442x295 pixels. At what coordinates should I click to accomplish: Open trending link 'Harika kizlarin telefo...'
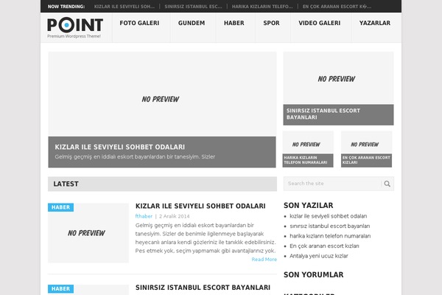coord(262,7)
